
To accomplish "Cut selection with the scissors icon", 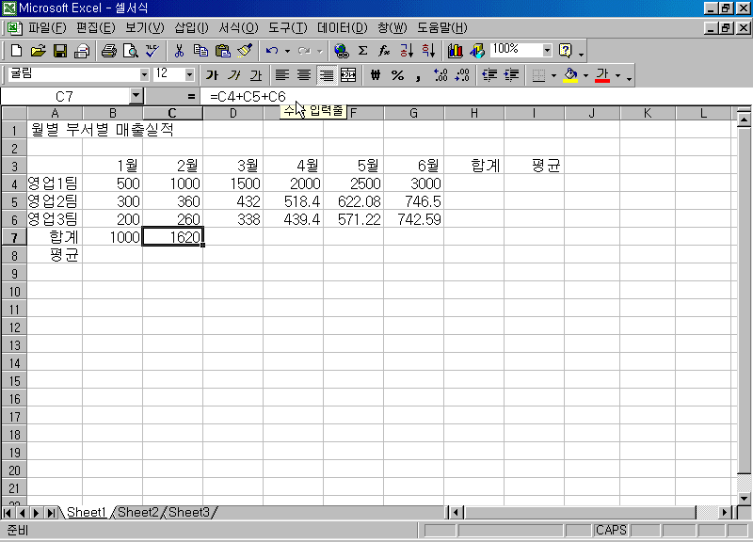I will 179,51.
